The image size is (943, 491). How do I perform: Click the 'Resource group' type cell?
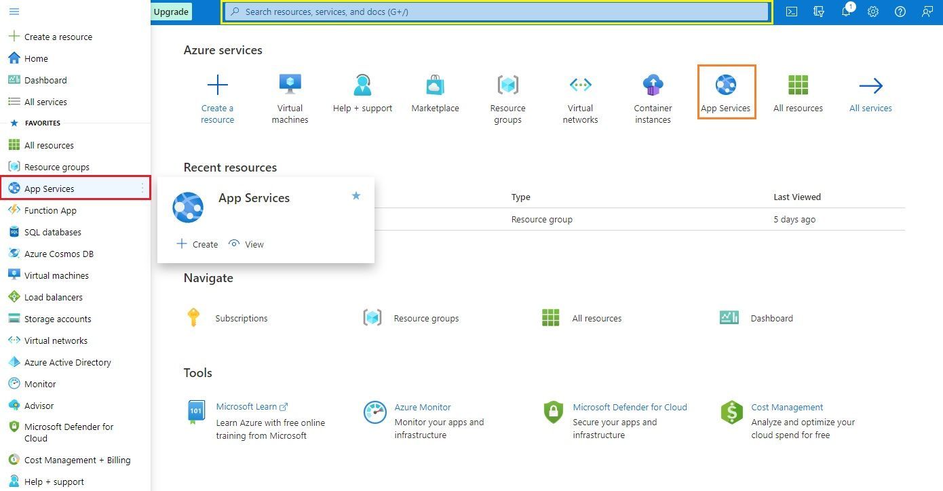pos(542,219)
